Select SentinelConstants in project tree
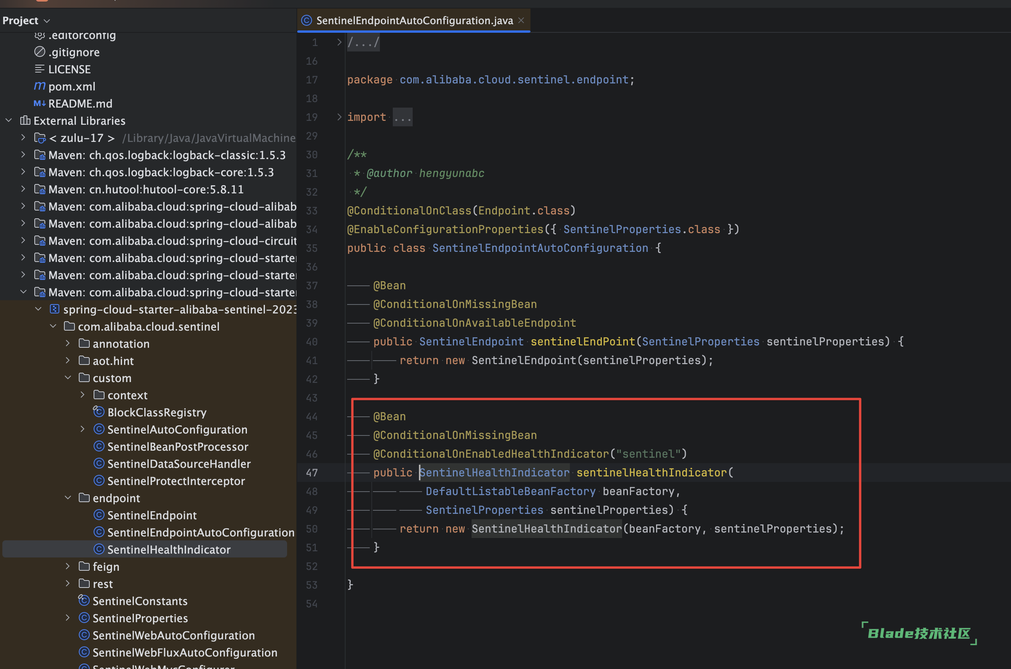The image size is (1011, 669). tap(140, 601)
